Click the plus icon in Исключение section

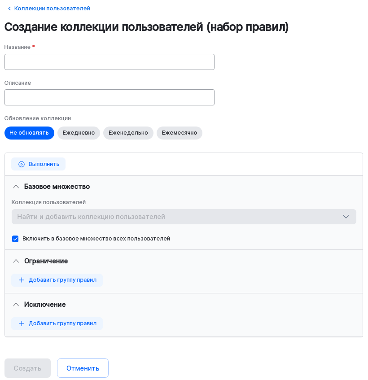point(21,323)
